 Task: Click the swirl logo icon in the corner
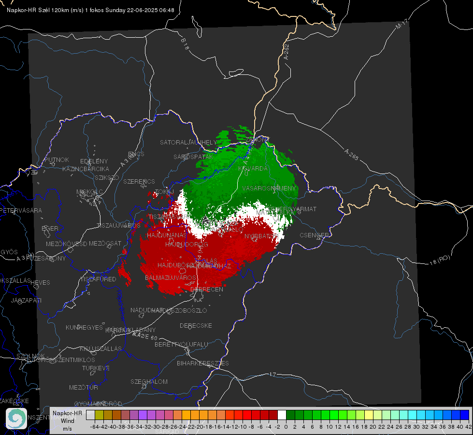tap(16, 419)
